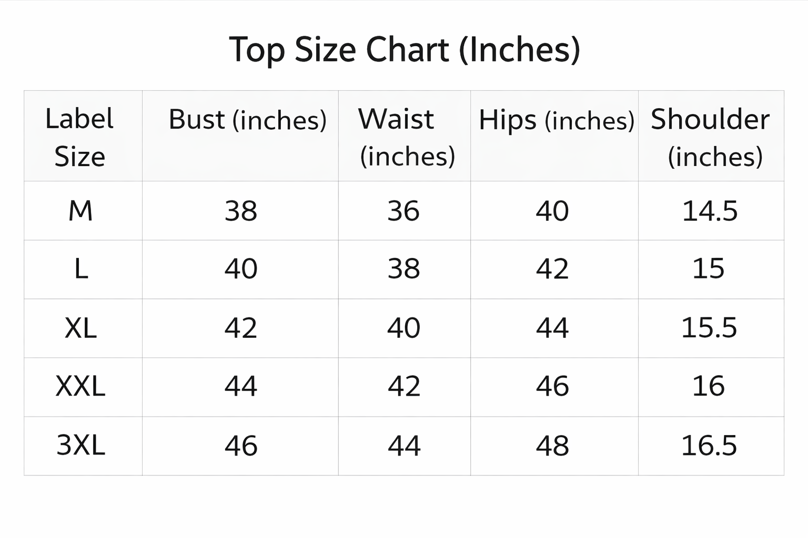This screenshot has width=808, height=538.
Task: Select the shoulder value 15 for L
Action: click(709, 270)
